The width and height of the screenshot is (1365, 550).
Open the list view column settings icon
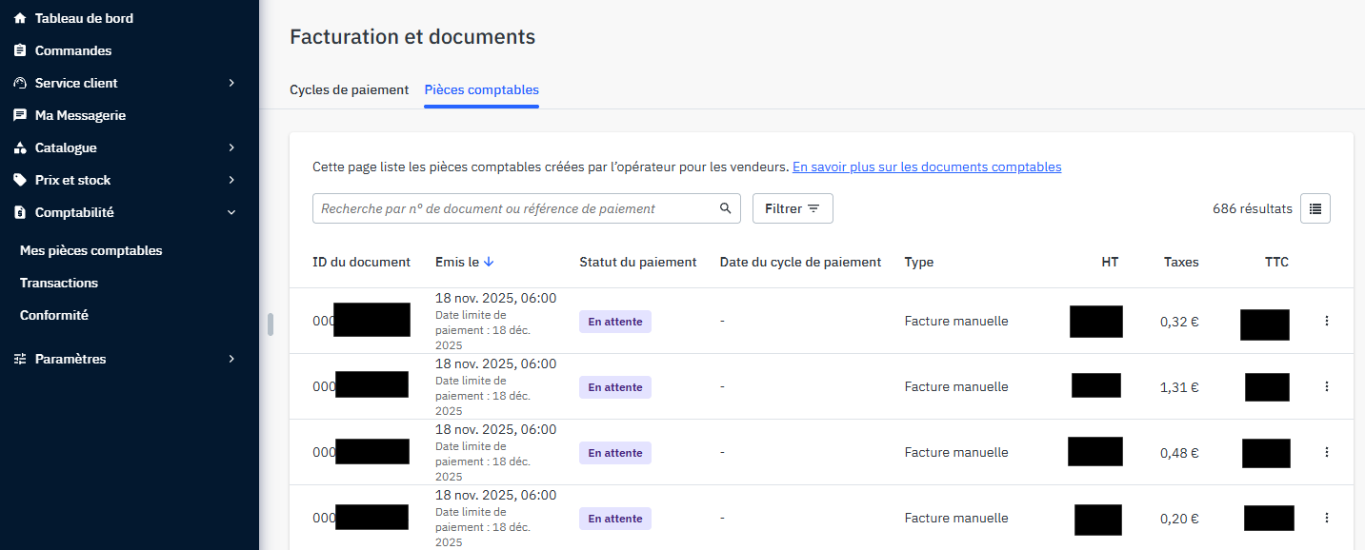pyautogui.click(x=1315, y=208)
